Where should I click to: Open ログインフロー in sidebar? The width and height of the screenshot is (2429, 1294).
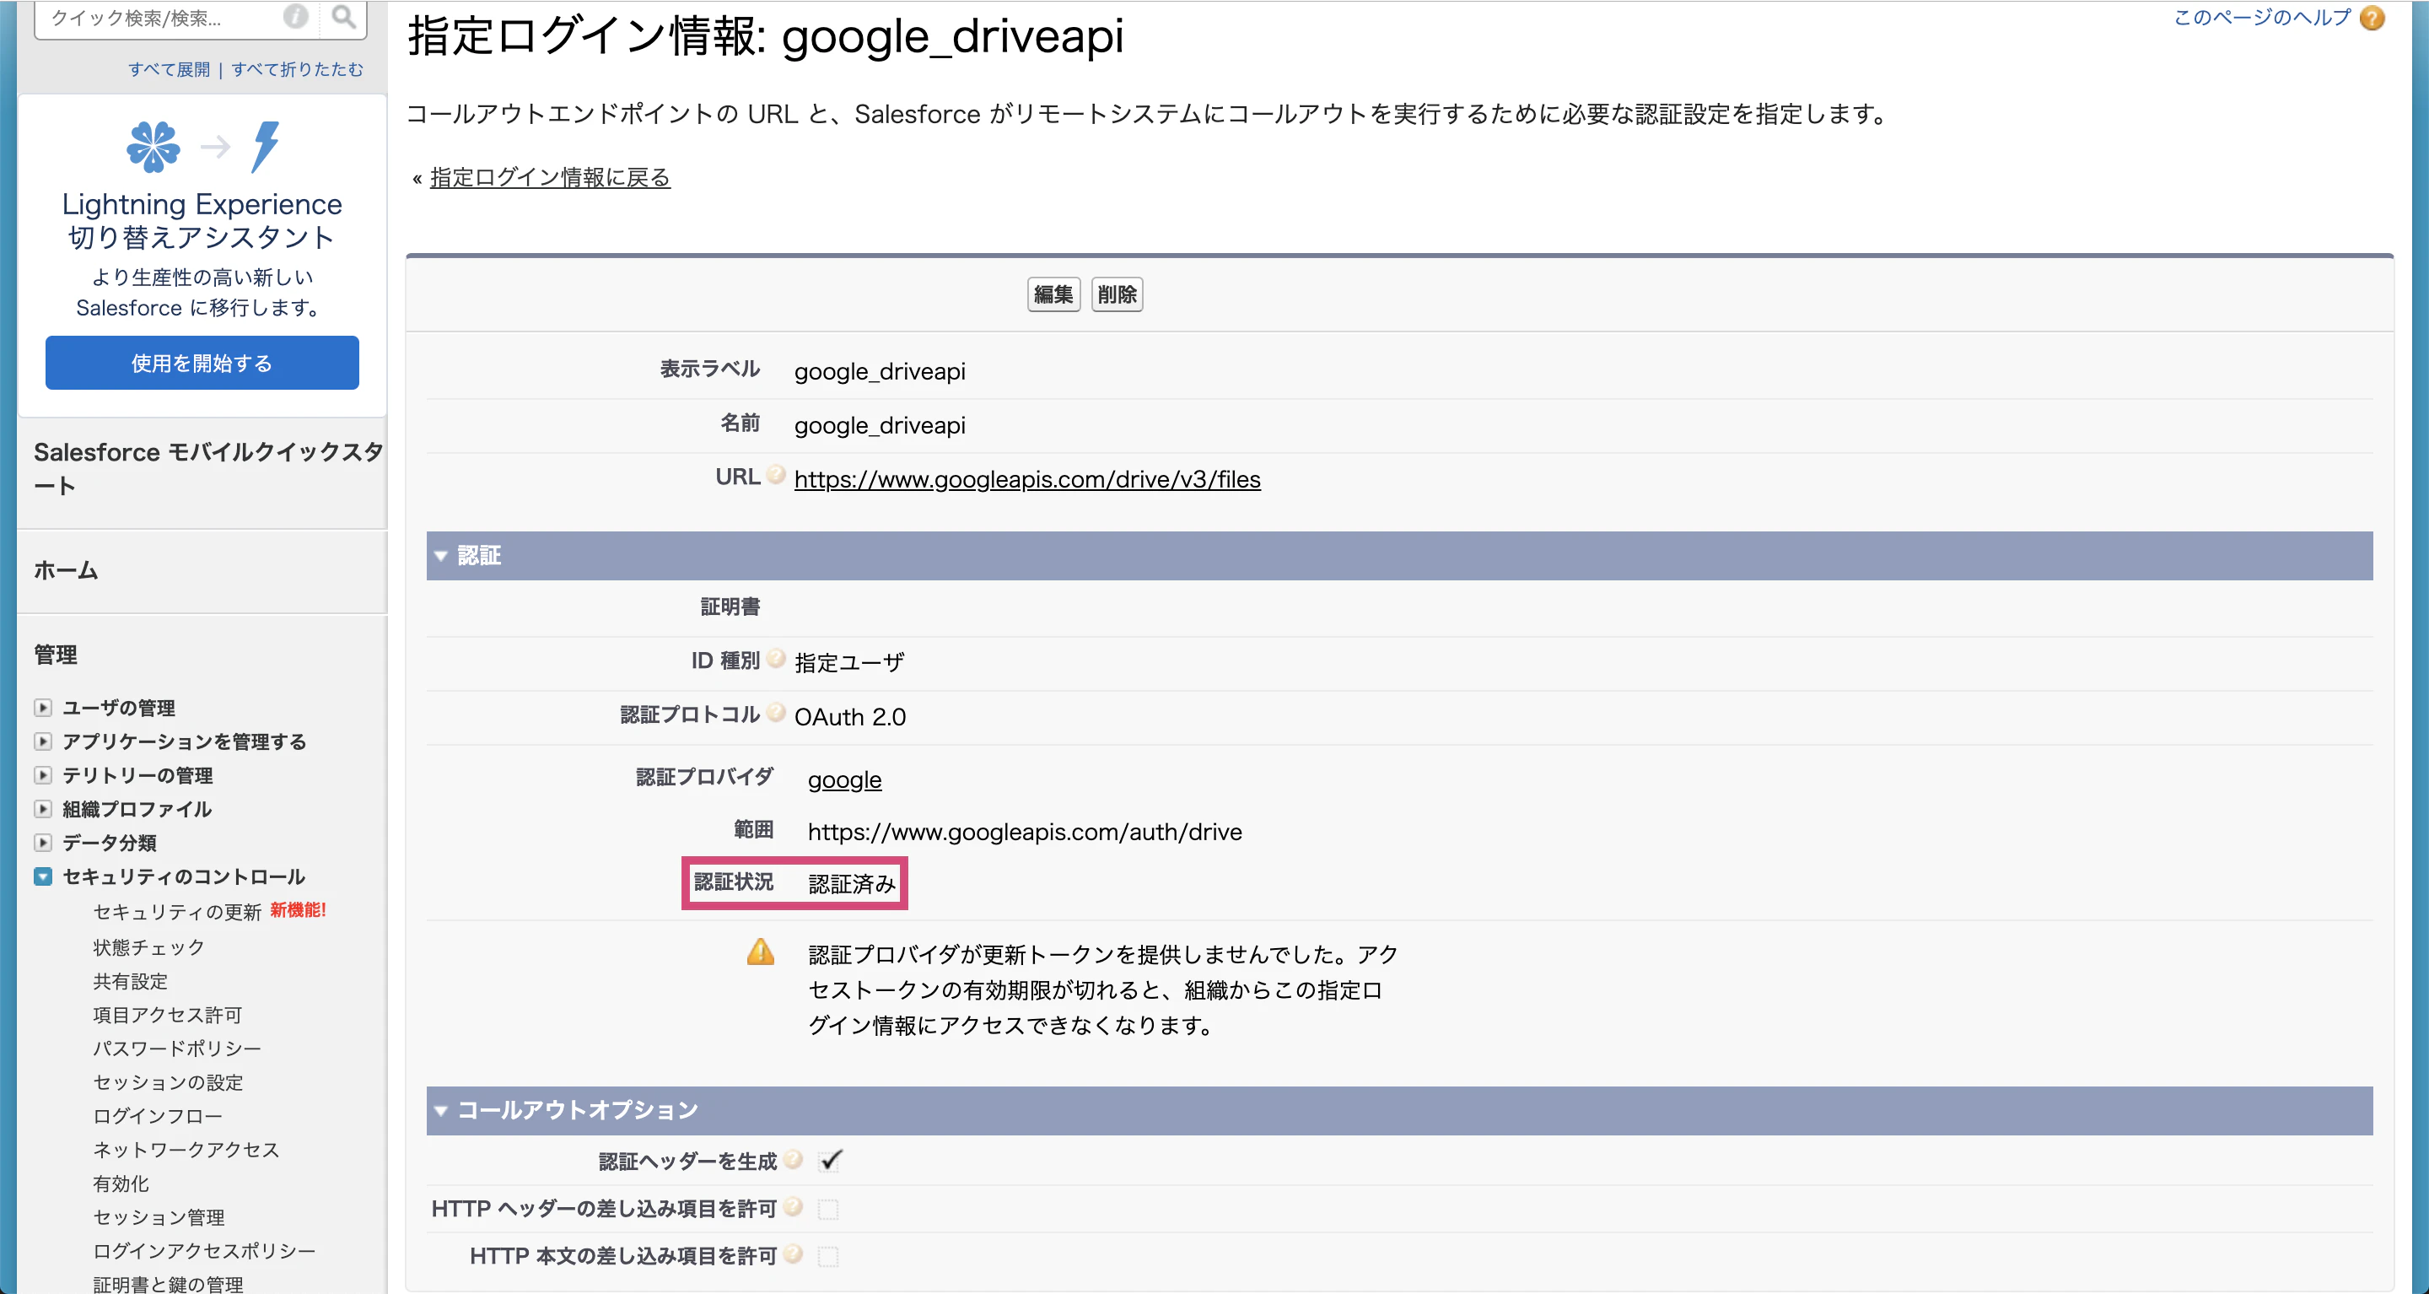tap(158, 1116)
